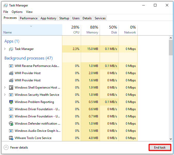Screen dimensions: 174x155
Task: Maximize the Task Manager window
Action: (155, 5)
